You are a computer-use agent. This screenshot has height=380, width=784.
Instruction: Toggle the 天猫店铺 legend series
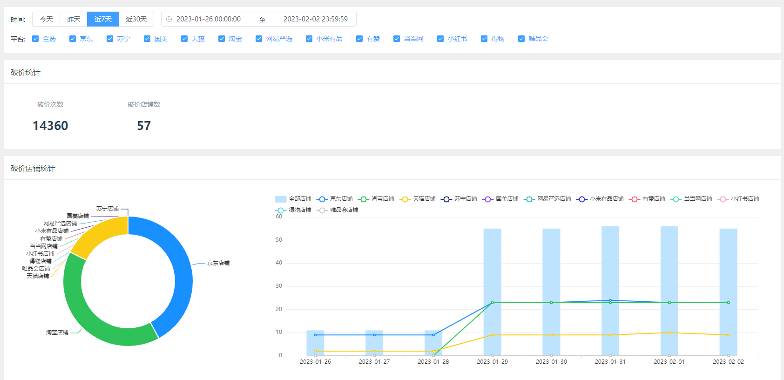(418, 199)
